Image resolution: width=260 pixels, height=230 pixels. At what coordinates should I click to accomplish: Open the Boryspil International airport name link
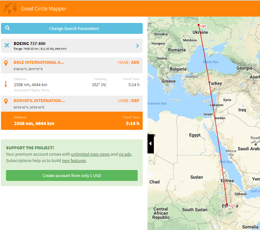39,101
